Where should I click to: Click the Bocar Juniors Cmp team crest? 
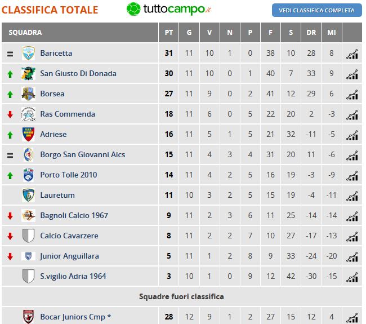[x=28, y=317]
